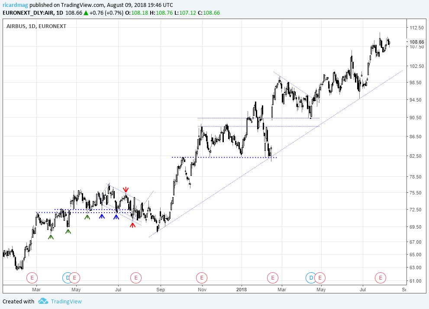Click the TradingView cloud logo icon

(43, 301)
